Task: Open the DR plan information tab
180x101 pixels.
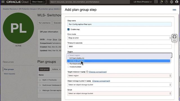Action: click(49, 32)
